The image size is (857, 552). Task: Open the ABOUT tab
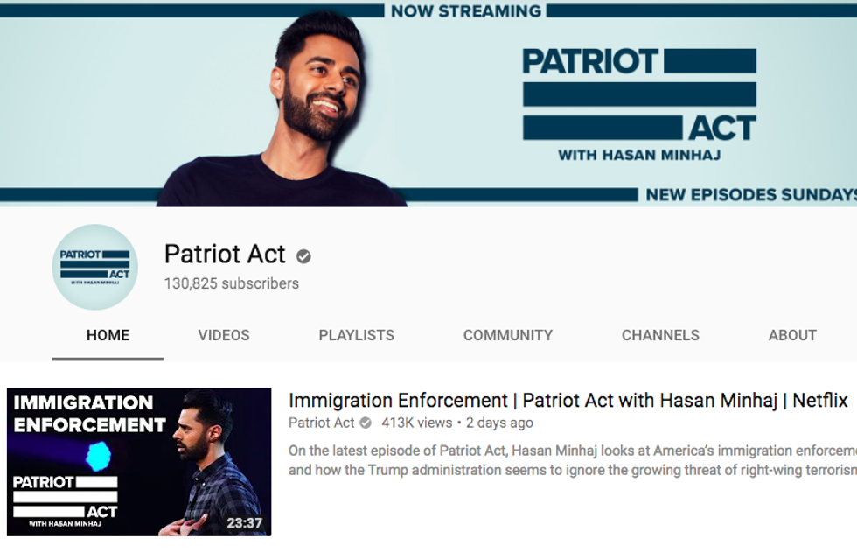tap(792, 335)
